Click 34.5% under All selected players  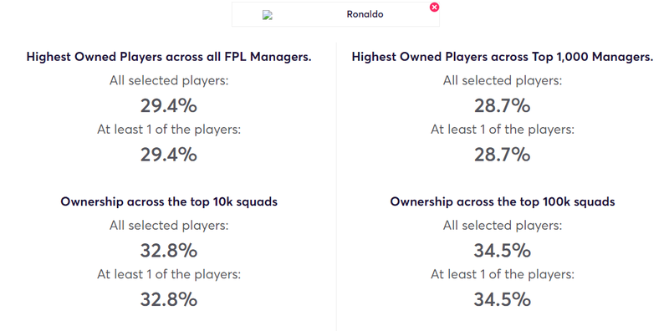(503, 251)
